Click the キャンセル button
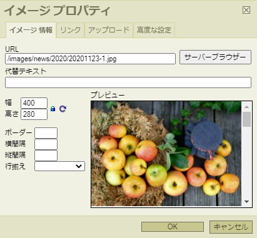This screenshot has height=238, width=257. click(231, 227)
